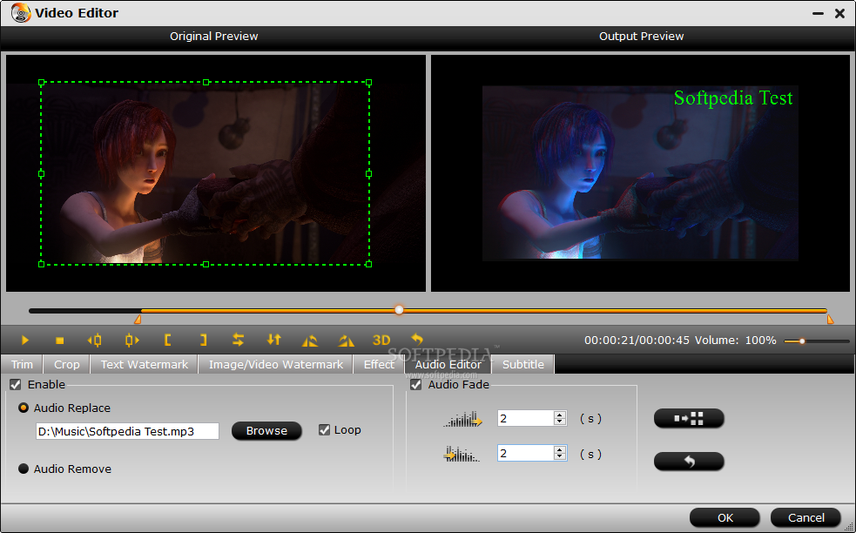Browse for an audio file
This screenshot has height=533, width=856.
tap(266, 431)
